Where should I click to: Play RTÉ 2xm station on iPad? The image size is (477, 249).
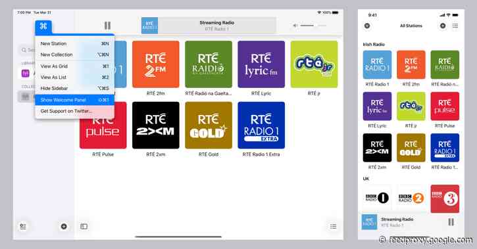pyautogui.click(x=156, y=125)
